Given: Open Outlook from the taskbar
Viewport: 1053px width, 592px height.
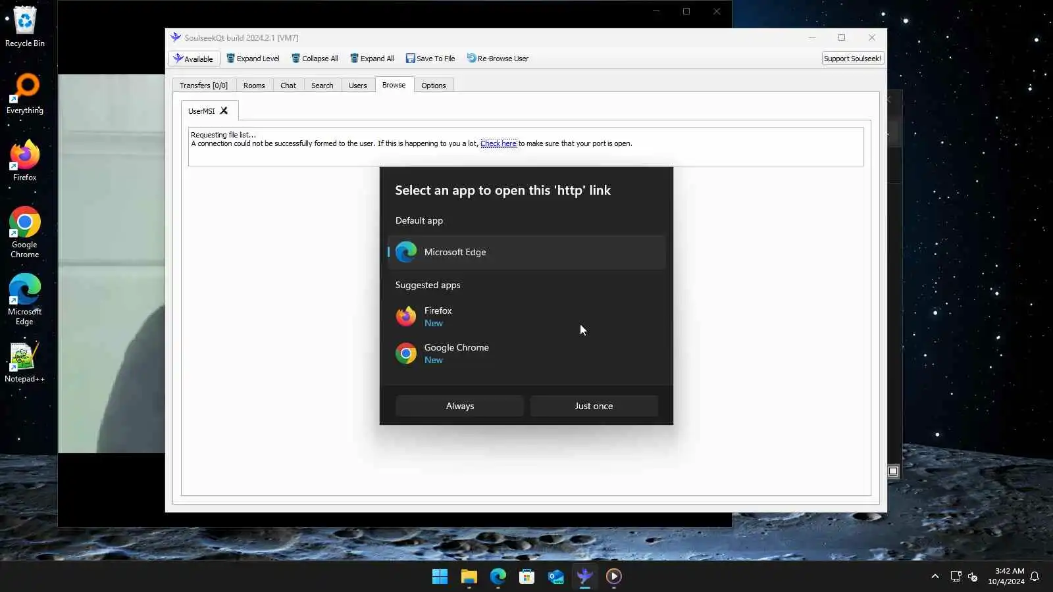Looking at the screenshot, I should click(555, 577).
